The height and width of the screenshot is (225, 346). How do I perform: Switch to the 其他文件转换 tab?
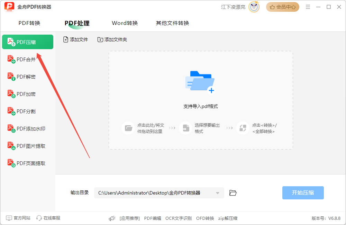pyautogui.click(x=172, y=23)
